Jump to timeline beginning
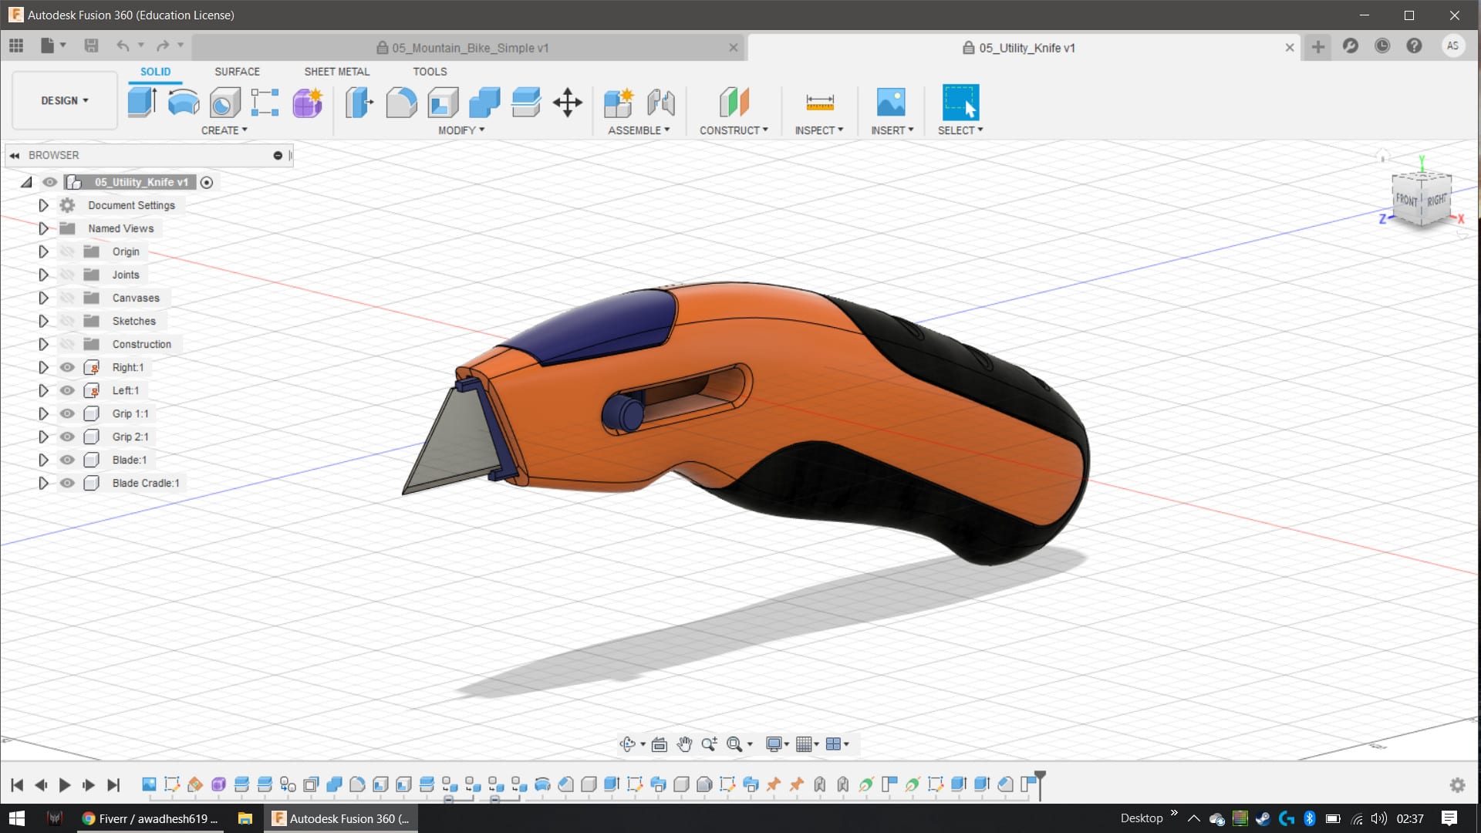 click(x=17, y=785)
